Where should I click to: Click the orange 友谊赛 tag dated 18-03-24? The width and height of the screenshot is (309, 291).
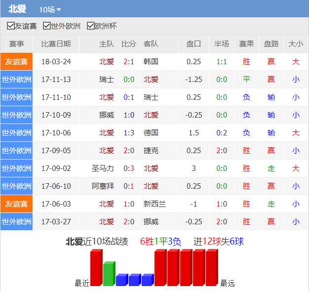point(16,62)
